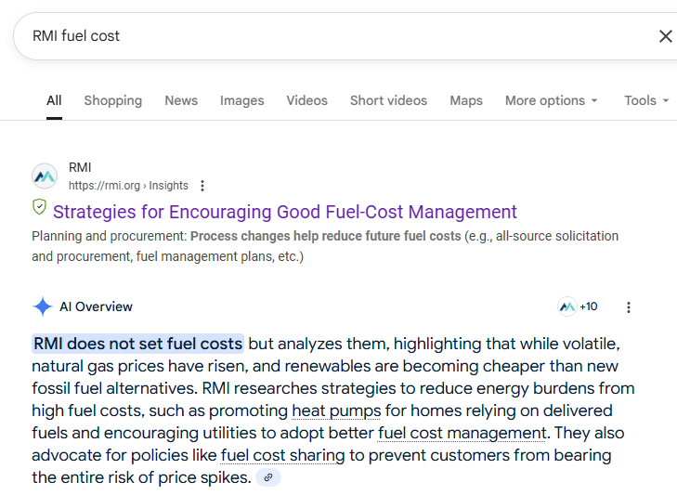The height and width of the screenshot is (495, 677).
Task: Expand the More options dropdown
Action: tap(551, 100)
